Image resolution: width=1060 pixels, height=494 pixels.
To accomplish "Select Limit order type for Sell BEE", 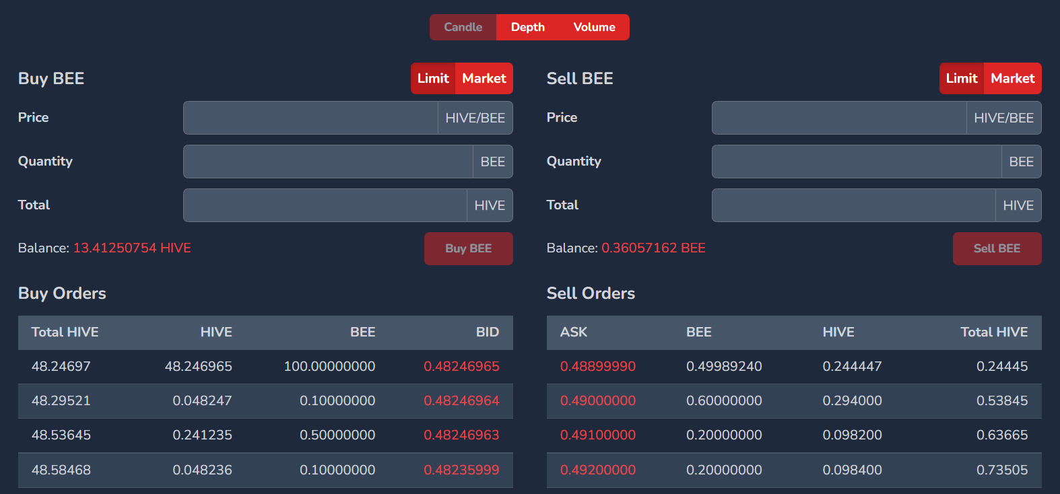I will 962,79.
